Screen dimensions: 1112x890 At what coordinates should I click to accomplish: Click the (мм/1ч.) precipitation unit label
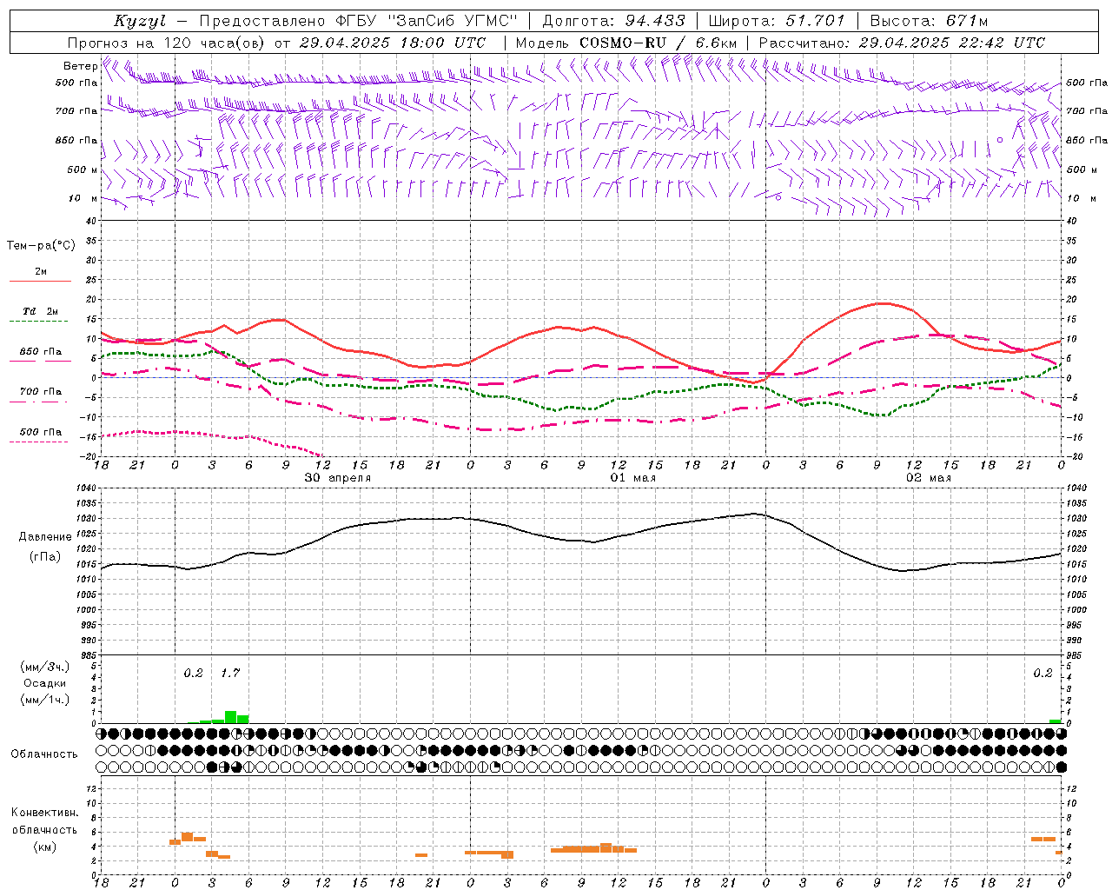[x=45, y=700]
